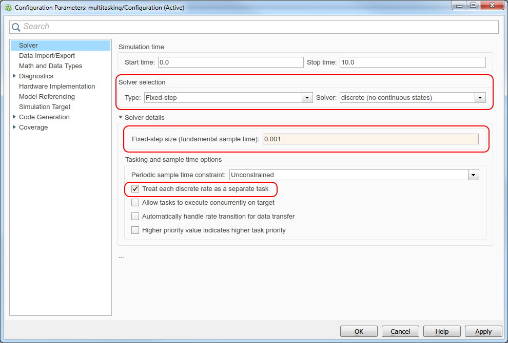Click the Solver selection heading

142,82
